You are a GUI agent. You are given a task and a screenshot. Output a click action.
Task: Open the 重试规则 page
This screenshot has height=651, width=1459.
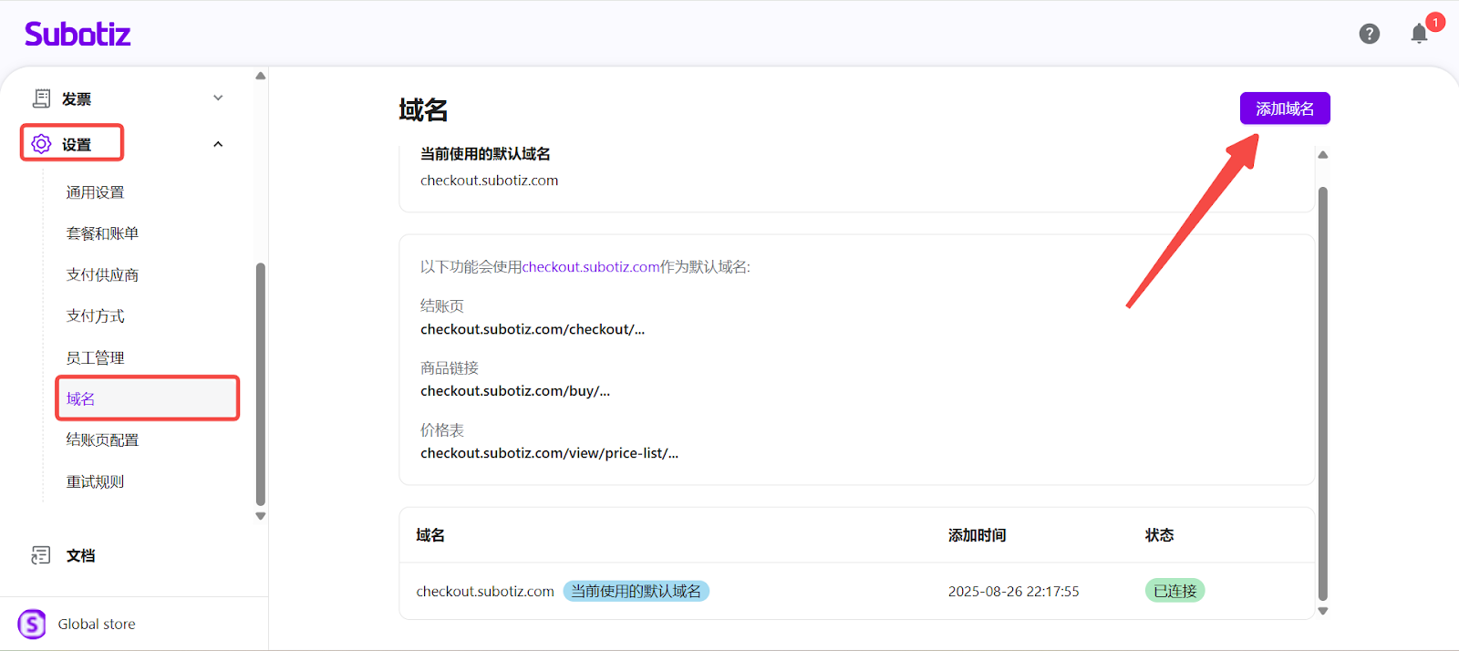tap(95, 482)
